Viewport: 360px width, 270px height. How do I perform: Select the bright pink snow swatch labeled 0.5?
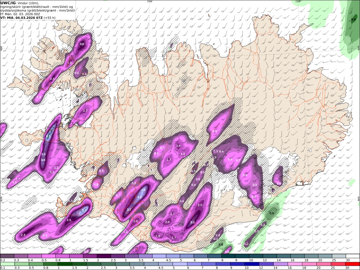49,256
